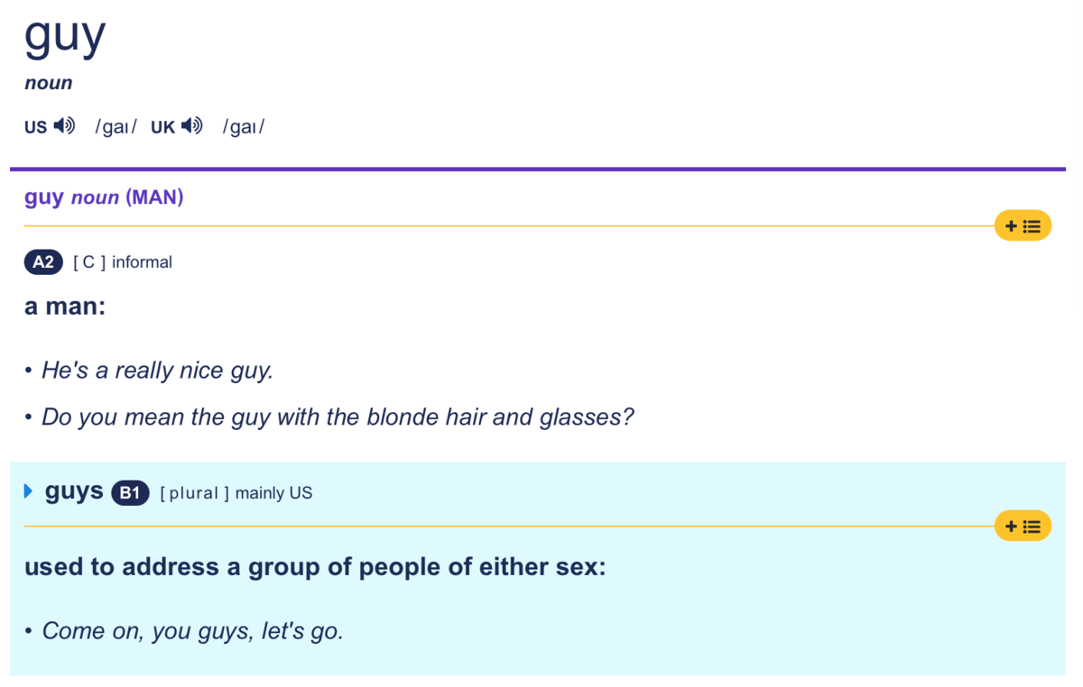Click the US label before pronunciation

coord(36,127)
